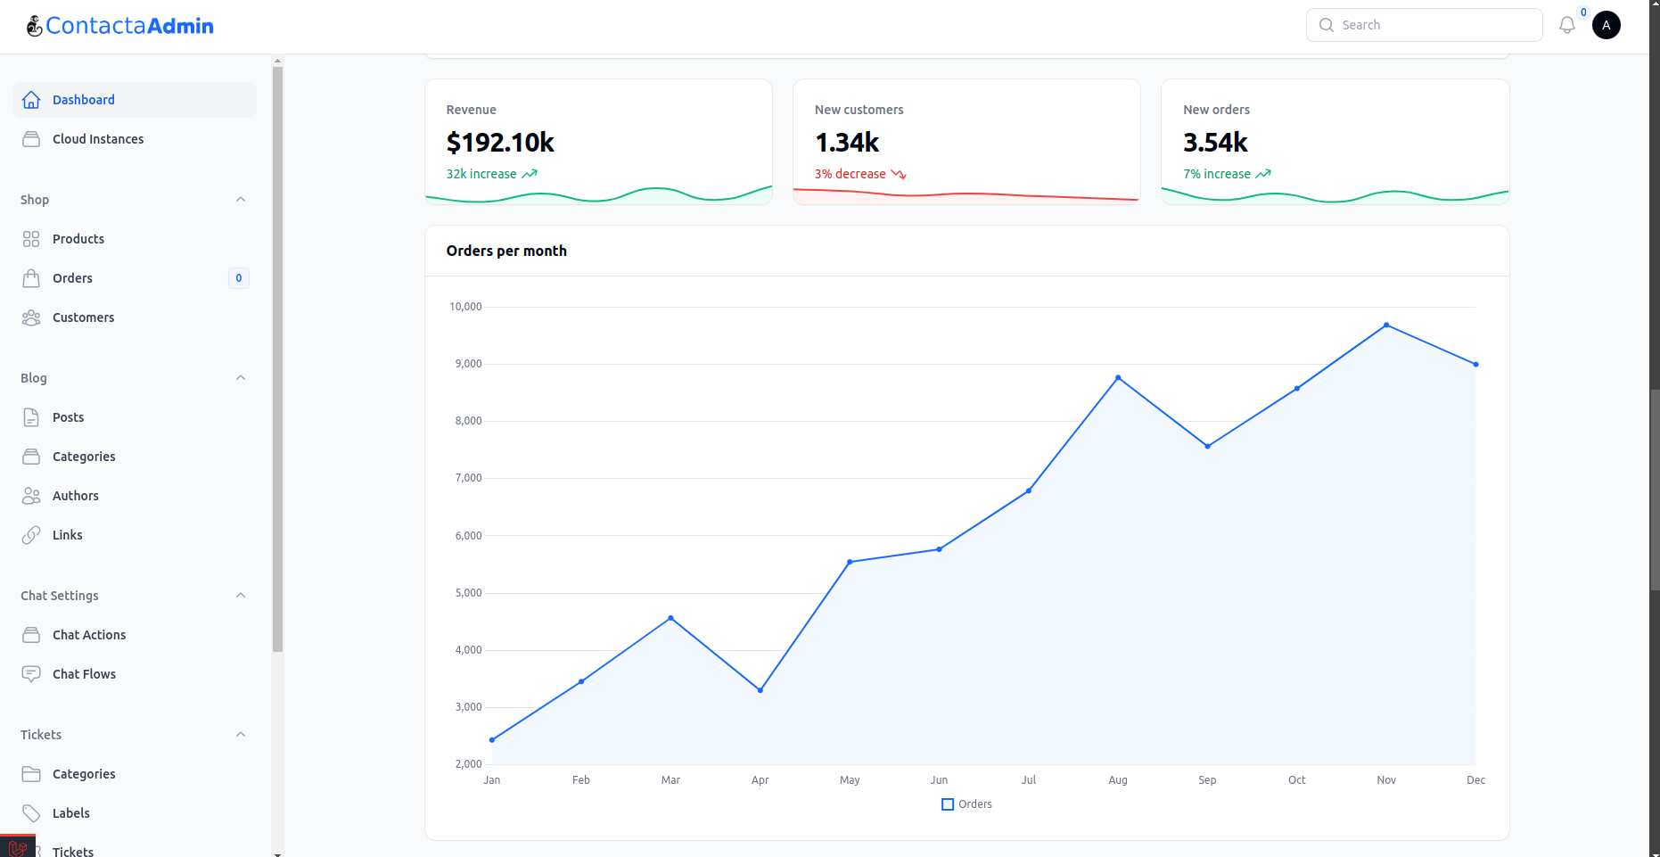The height and width of the screenshot is (857, 1660).
Task: Collapse the Tickets section chevron
Action: 241,735
